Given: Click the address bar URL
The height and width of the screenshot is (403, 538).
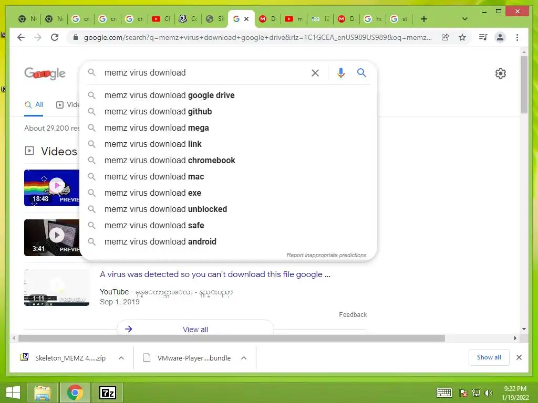Looking at the screenshot, I should pyautogui.click(x=257, y=37).
